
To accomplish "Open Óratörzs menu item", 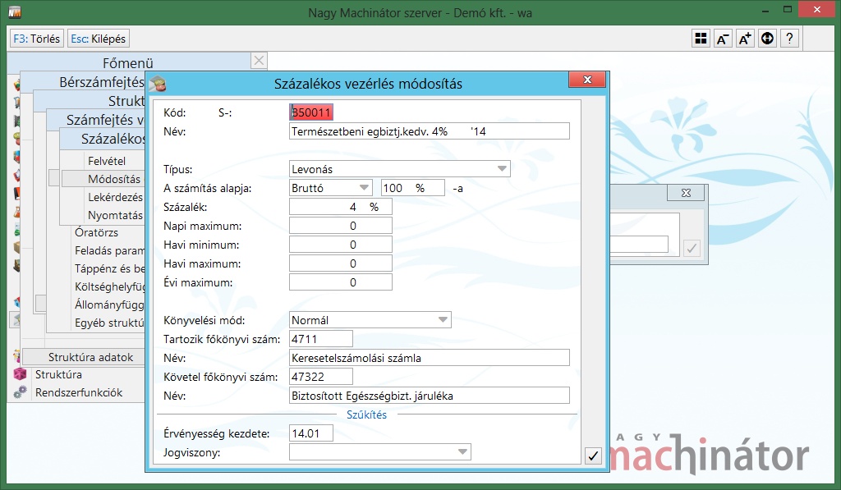I will (97, 232).
